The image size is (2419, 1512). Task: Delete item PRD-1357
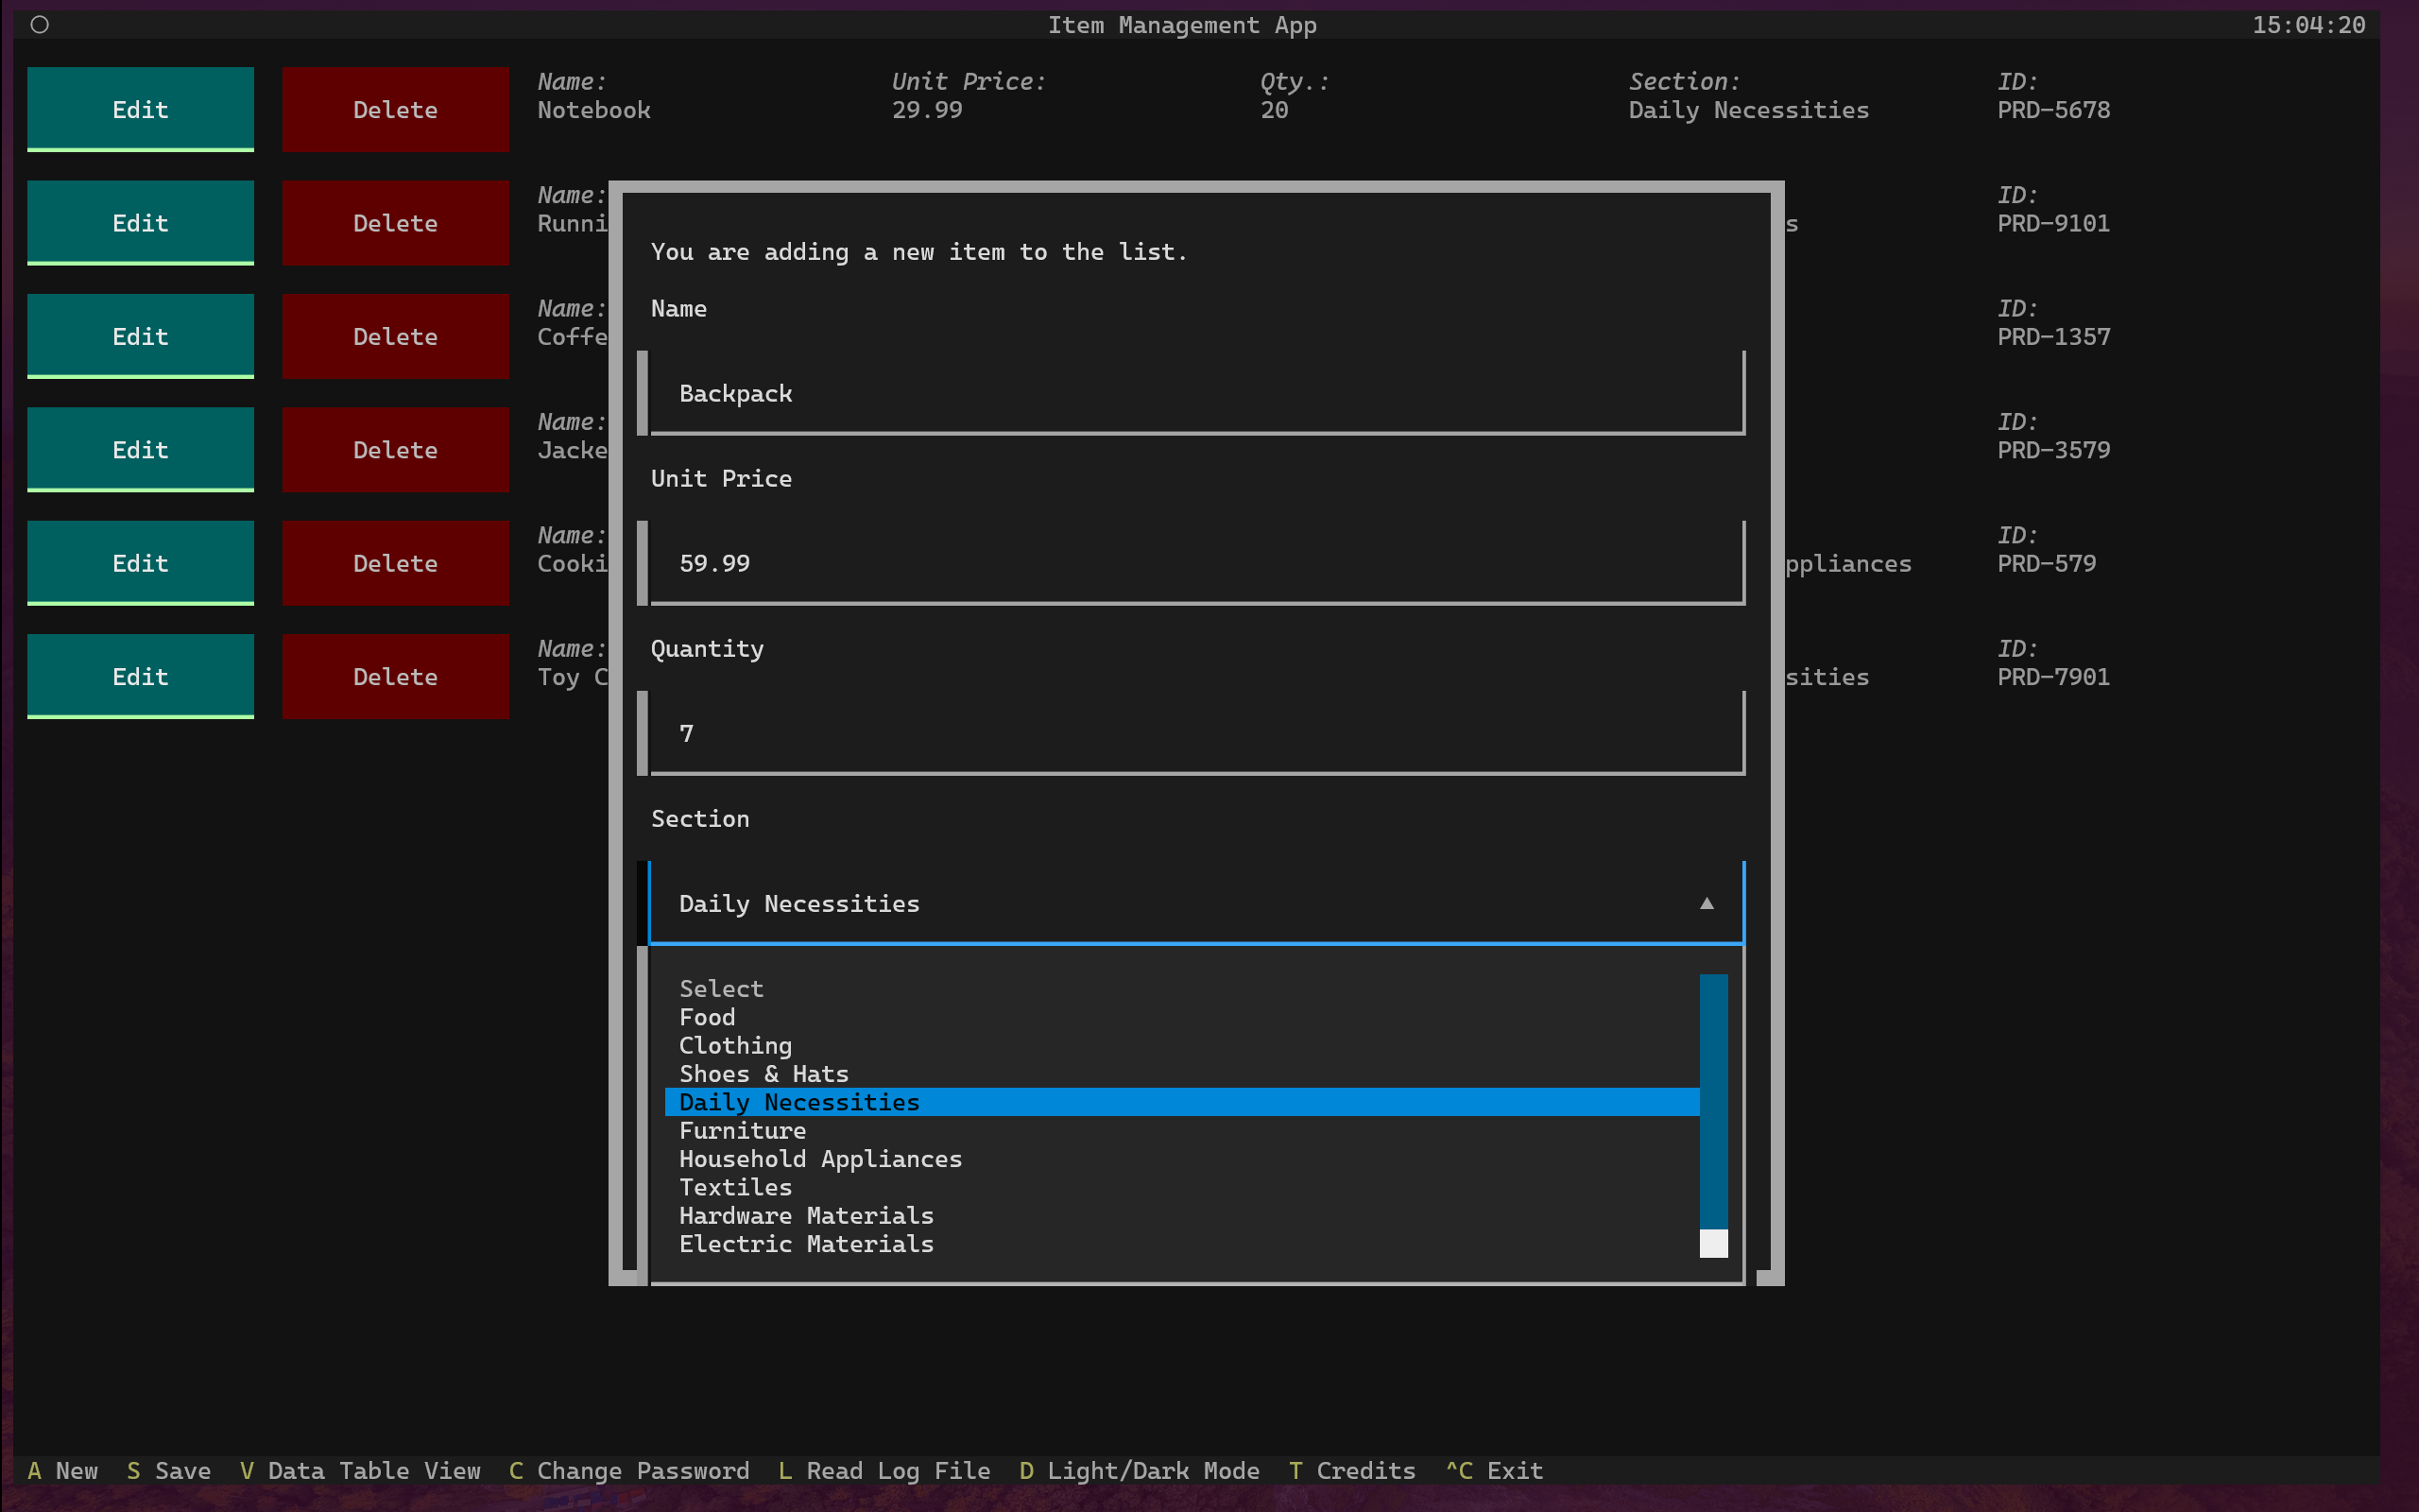point(396,336)
